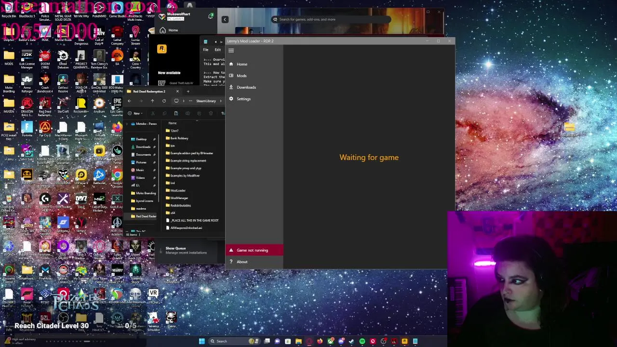Toggle the hamburger menu in Lenny's Mod Loader
The height and width of the screenshot is (347, 617).
pyautogui.click(x=231, y=51)
